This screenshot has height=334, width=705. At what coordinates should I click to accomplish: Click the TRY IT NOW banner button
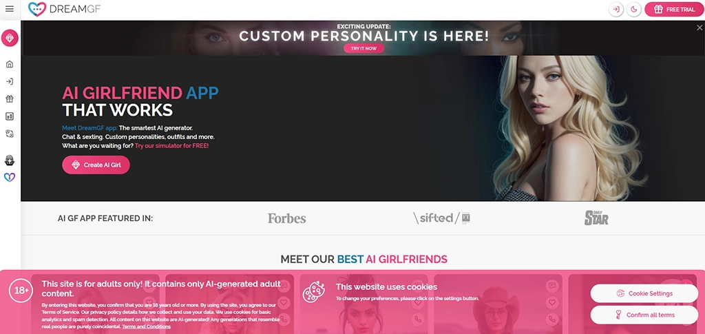[x=364, y=48]
